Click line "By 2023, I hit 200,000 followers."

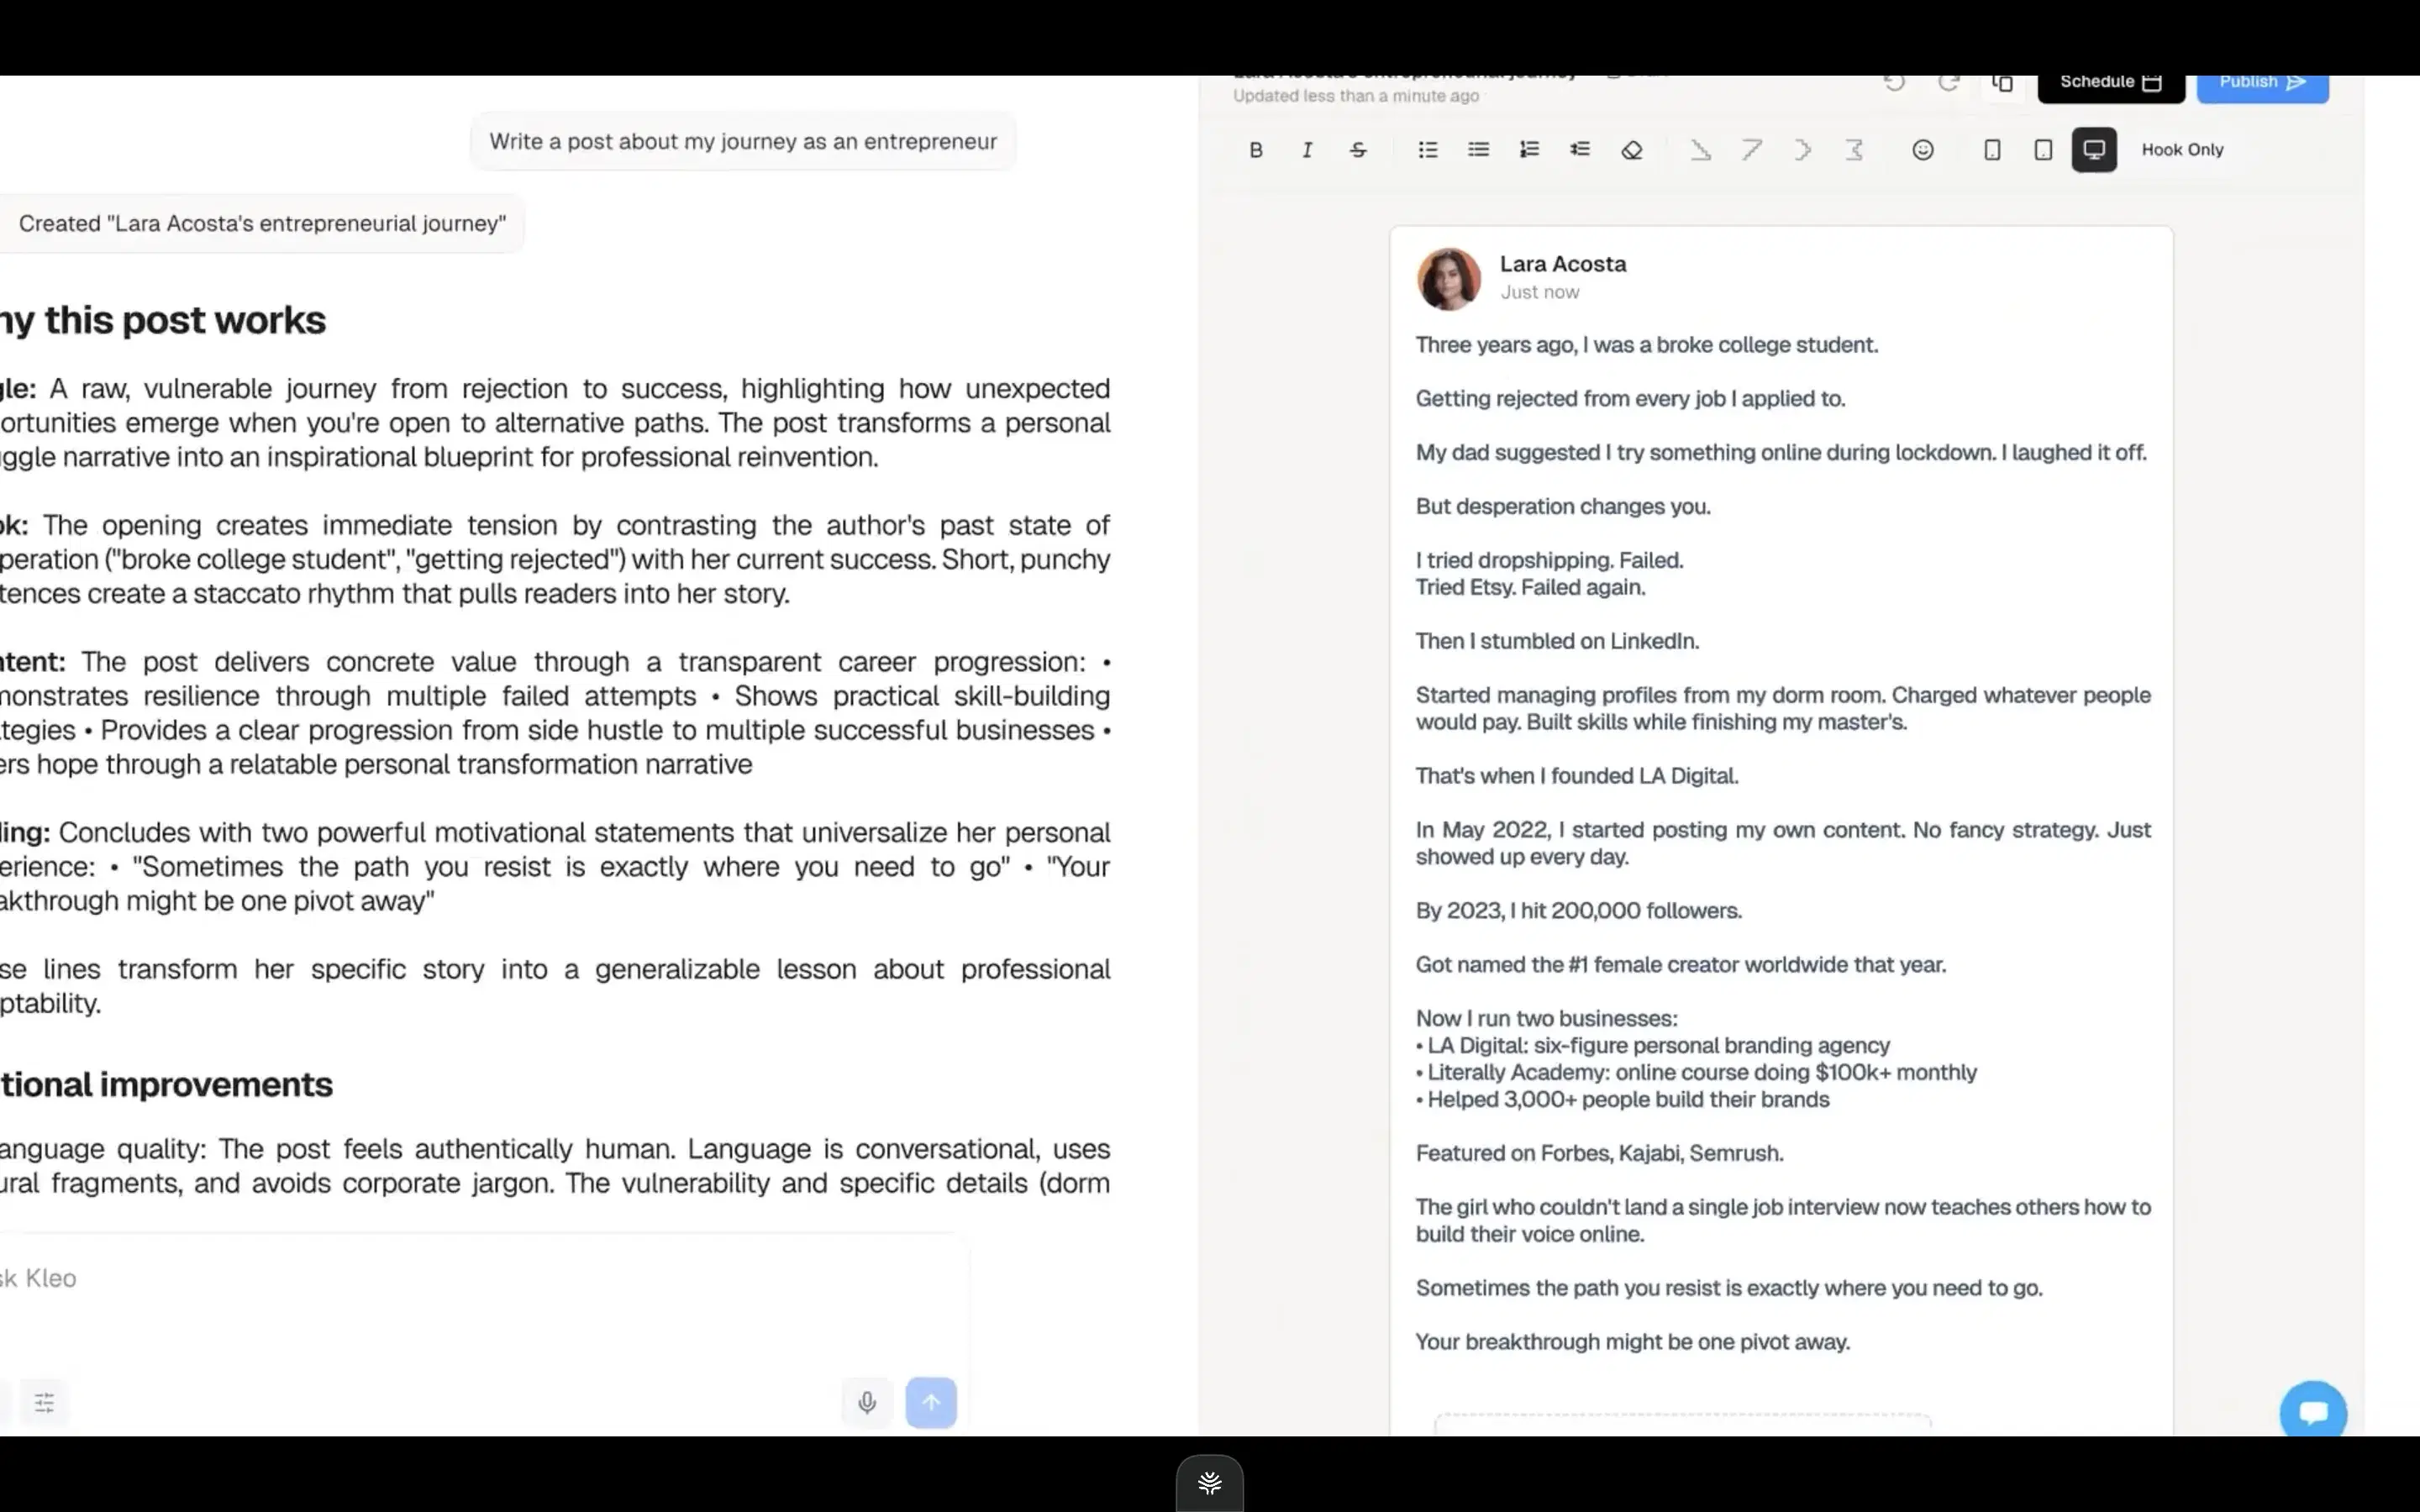click(x=1579, y=911)
